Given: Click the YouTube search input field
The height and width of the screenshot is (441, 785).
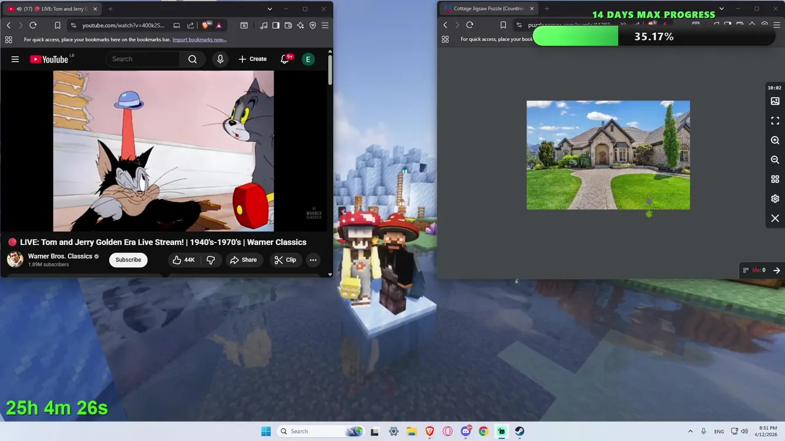Looking at the screenshot, I should coord(142,59).
